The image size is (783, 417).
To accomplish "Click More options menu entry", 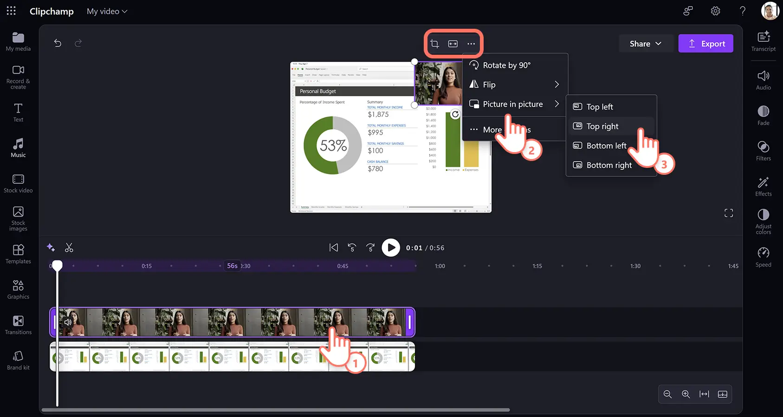I will [515, 129].
